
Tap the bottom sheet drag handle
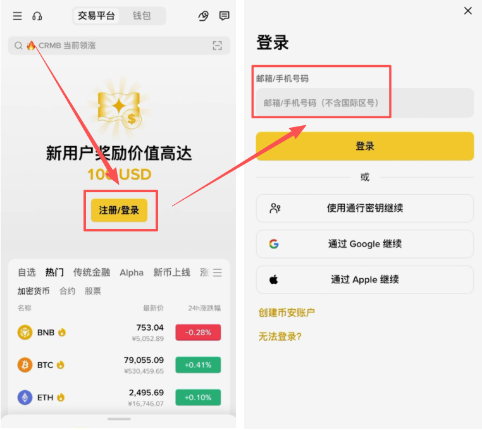point(119,419)
